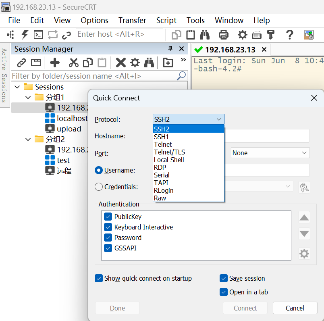
Task: Open the Connect in Tab terminal icon
Action: pos(38,35)
